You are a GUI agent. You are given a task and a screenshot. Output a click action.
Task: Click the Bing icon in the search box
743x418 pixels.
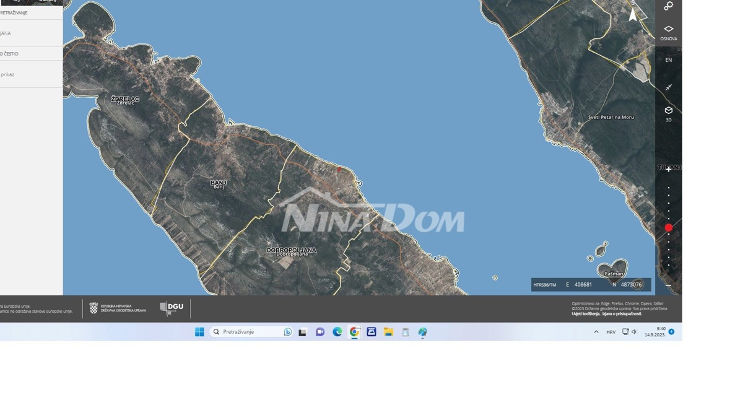click(x=287, y=331)
